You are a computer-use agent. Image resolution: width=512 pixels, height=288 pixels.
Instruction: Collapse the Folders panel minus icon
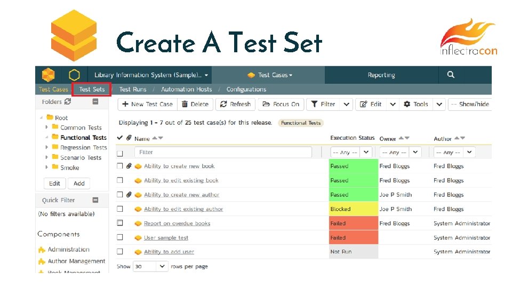tap(95, 101)
